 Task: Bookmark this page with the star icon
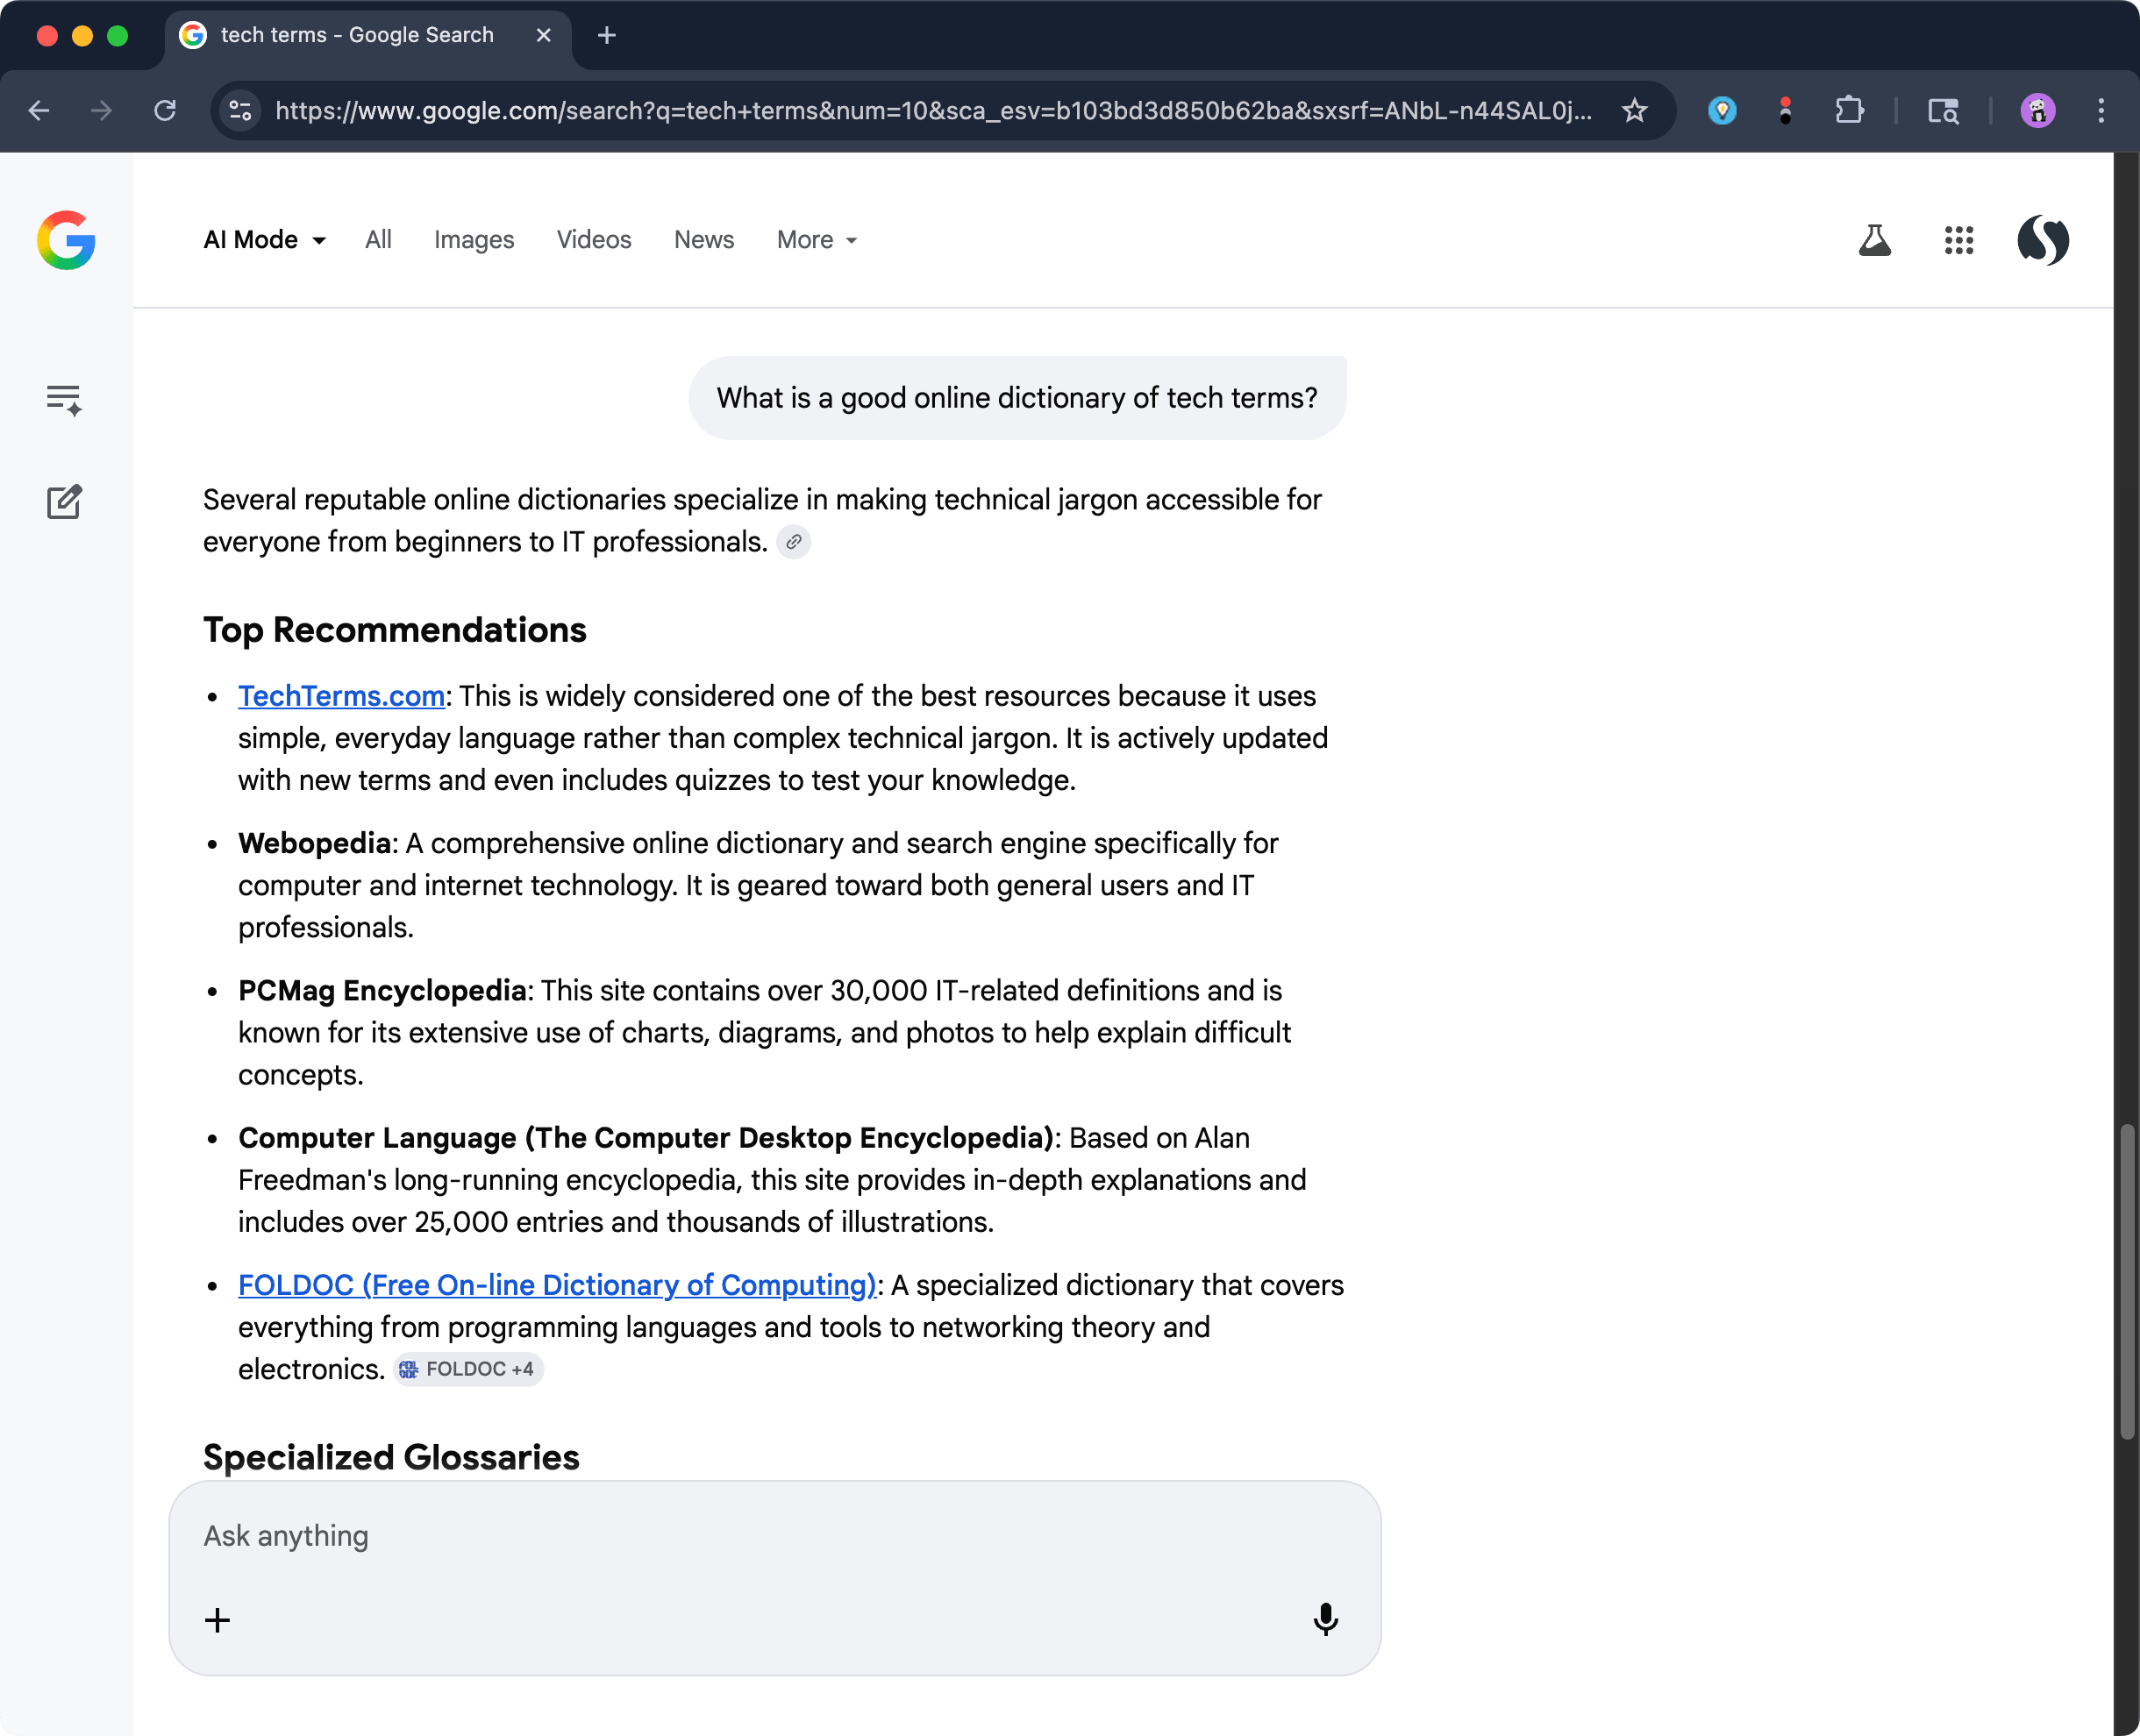point(1634,110)
